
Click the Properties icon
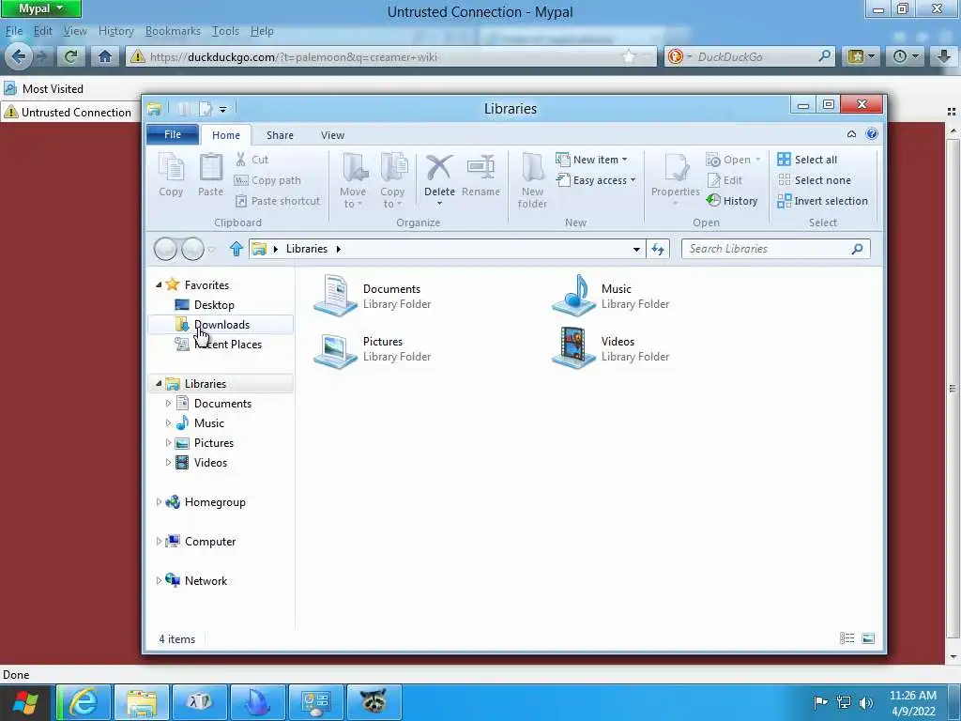click(676, 169)
